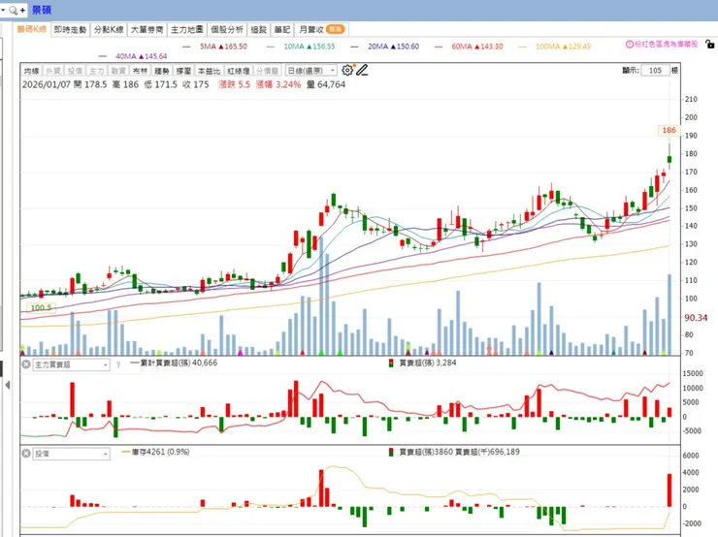The width and height of the screenshot is (718, 537).
Task: Toggle the 撐壓 support-resistance overlay
Action: coord(183,71)
